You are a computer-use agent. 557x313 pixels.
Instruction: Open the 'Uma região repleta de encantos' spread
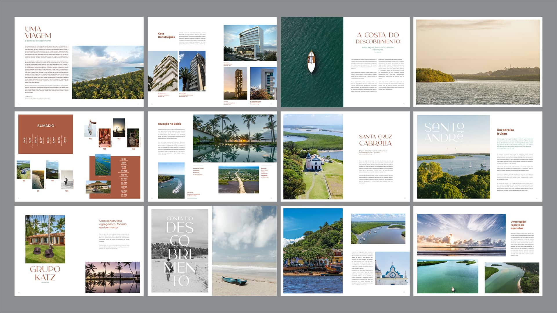(x=478, y=251)
